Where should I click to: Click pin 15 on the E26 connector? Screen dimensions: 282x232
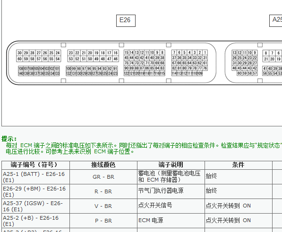127,52
